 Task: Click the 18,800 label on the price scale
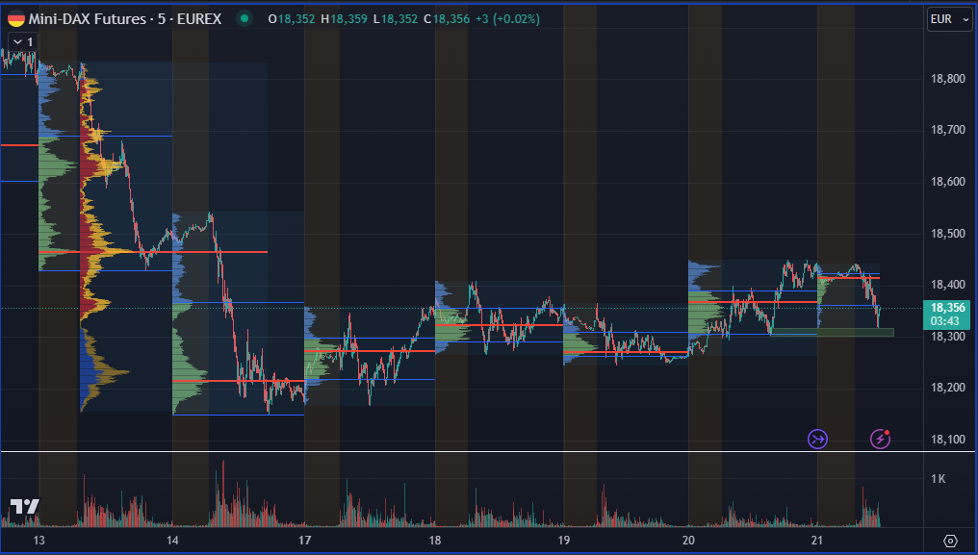(x=947, y=79)
